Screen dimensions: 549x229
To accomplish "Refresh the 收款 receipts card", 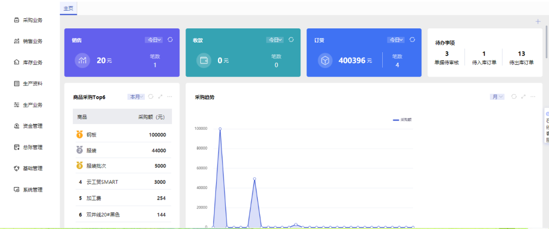I will (x=291, y=40).
